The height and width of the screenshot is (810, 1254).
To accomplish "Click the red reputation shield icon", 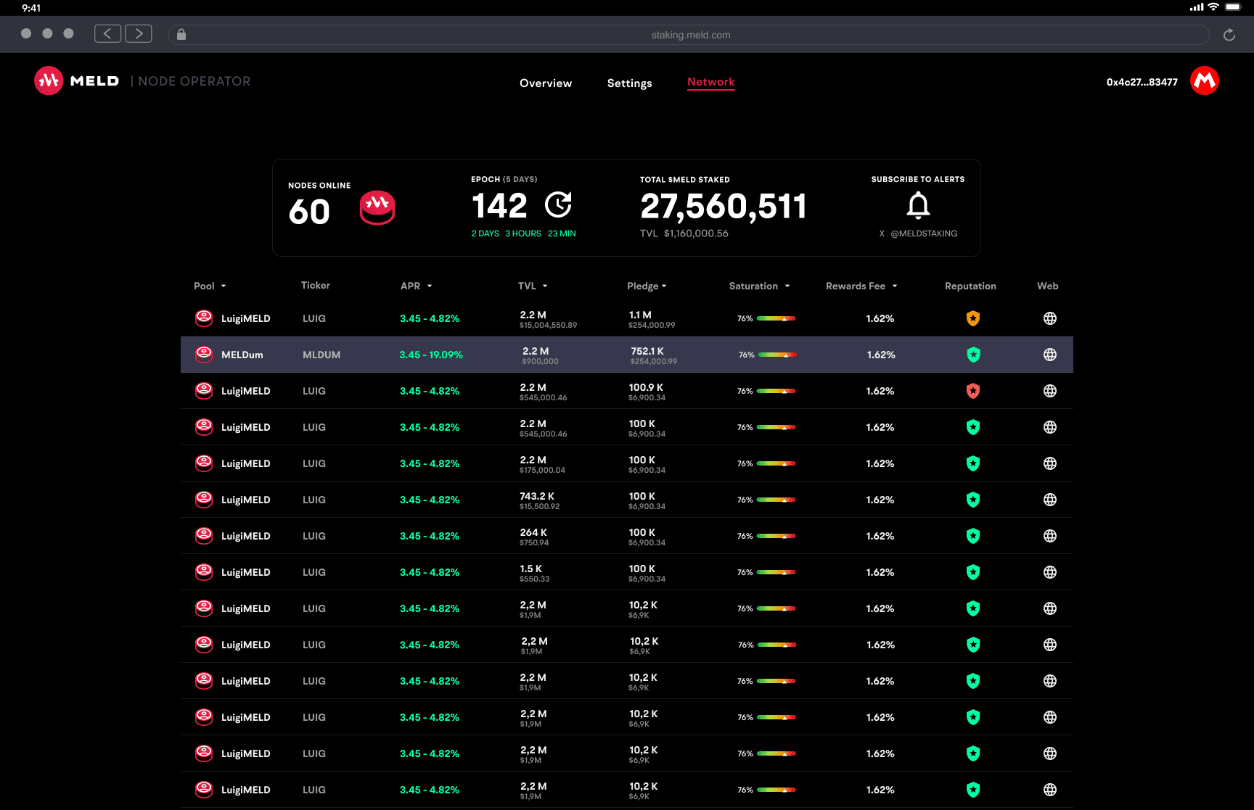I will click(972, 391).
